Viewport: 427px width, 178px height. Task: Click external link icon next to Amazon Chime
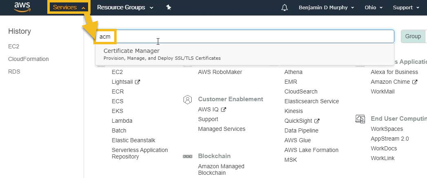tap(414, 82)
